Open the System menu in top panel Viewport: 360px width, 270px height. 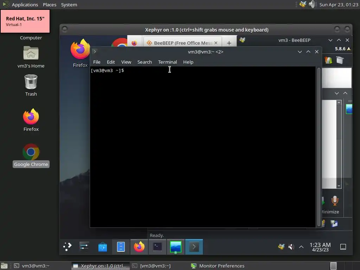[69, 5]
